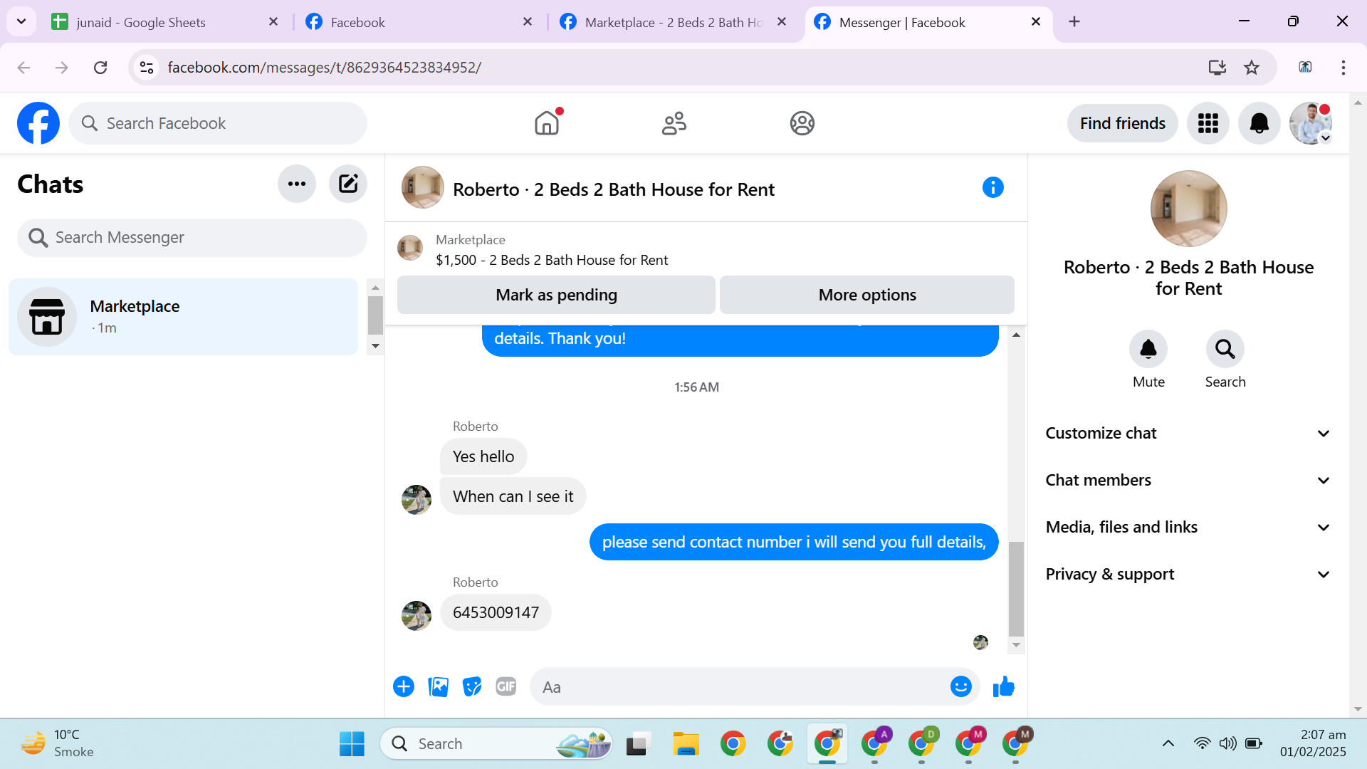The image size is (1367, 769).
Task: Bookmark this page with star icon
Action: (x=1252, y=67)
